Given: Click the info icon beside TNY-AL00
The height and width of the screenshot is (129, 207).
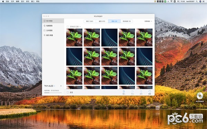Looking at the screenshot, I should 55,86.
